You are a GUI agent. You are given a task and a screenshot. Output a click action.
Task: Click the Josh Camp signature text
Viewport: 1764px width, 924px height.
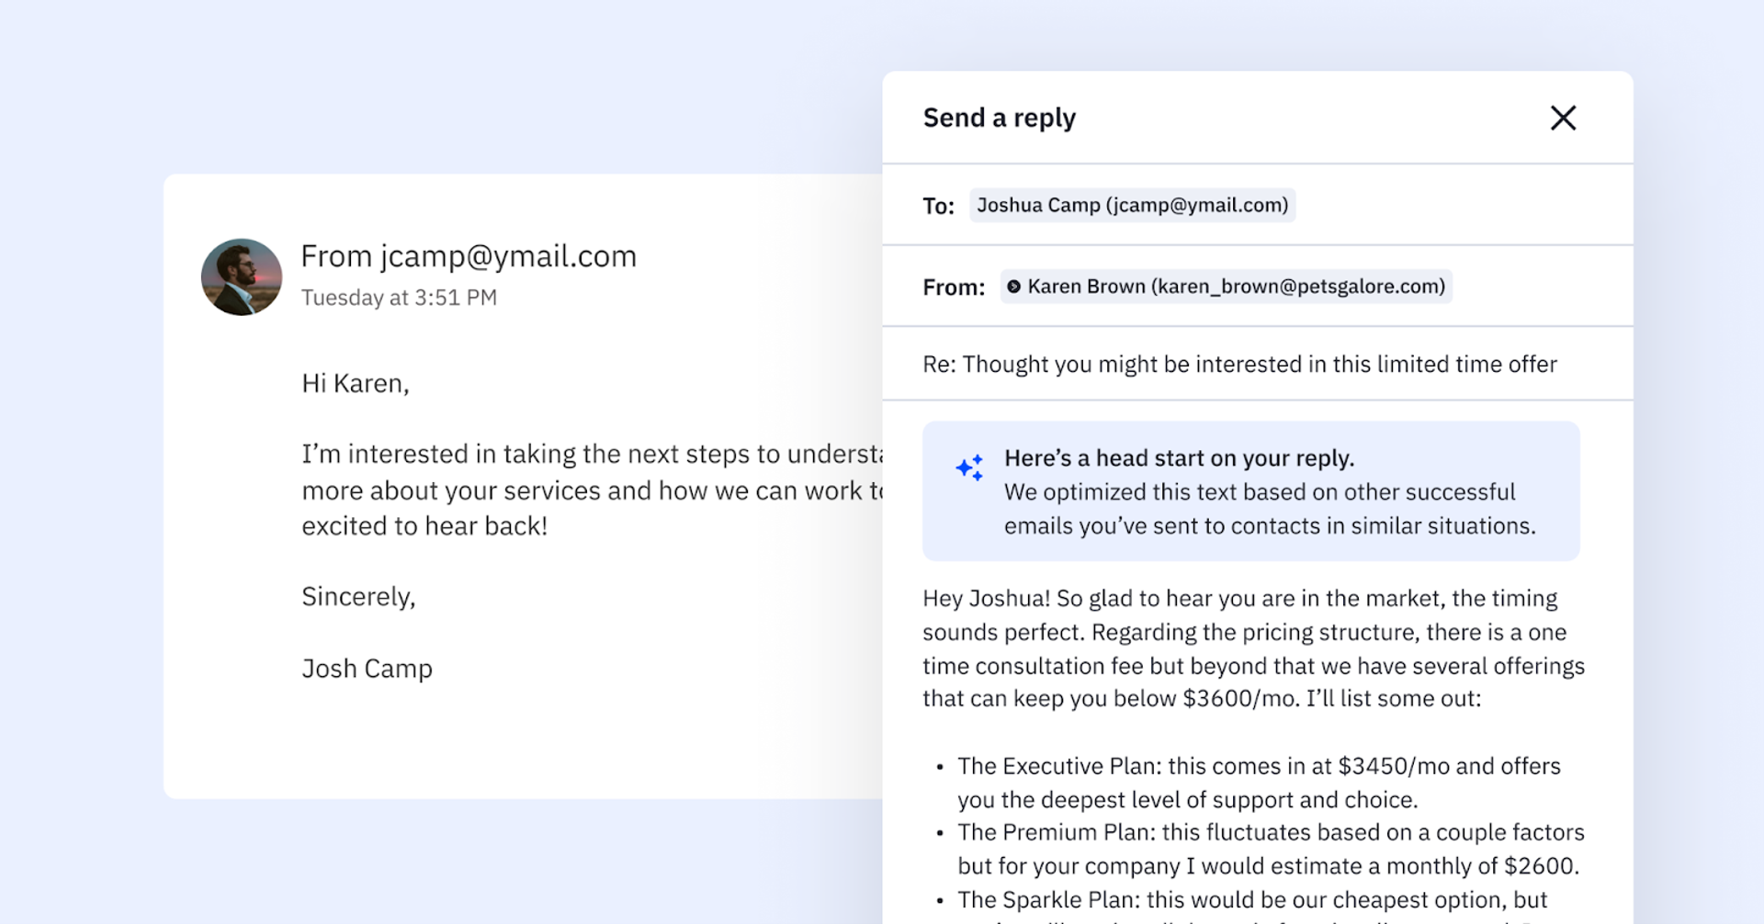tap(367, 669)
